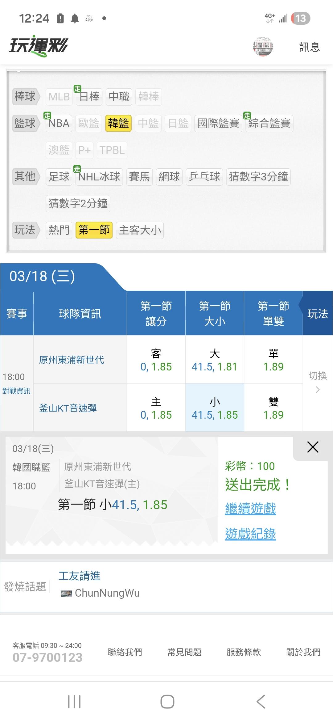Open 網球 tennis category
333x723 pixels.
tap(169, 177)
